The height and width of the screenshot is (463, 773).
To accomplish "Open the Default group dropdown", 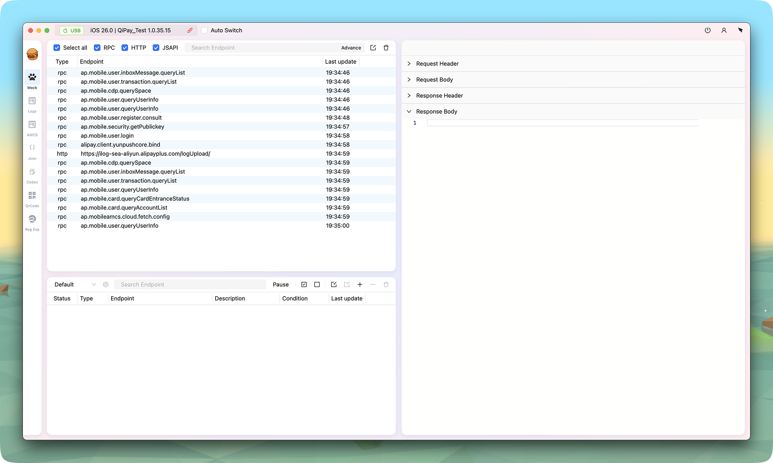I will coord(75,285).
